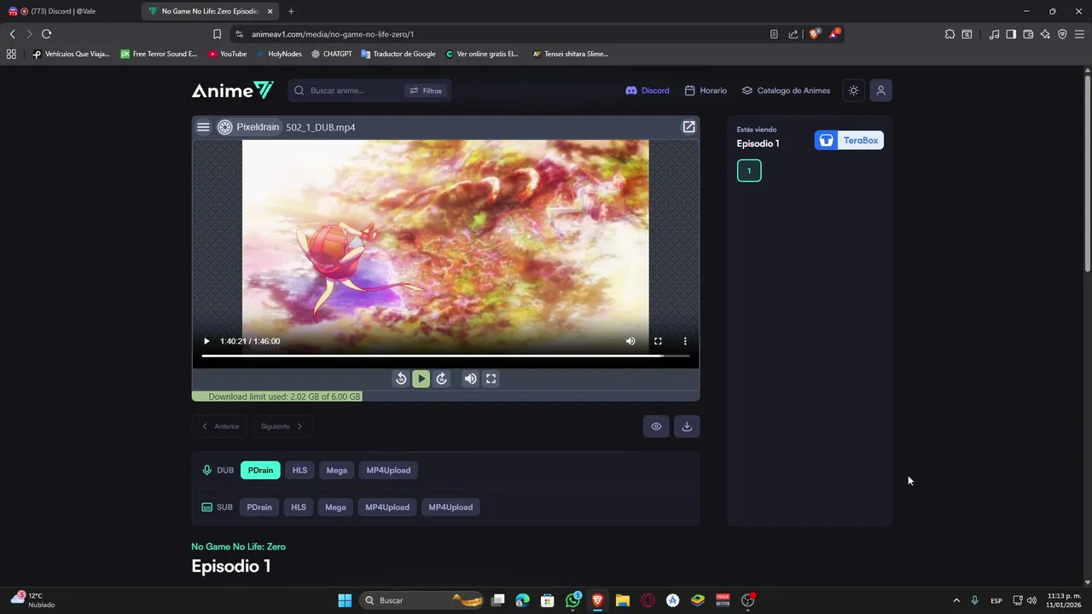Open CHATGPT bookmark
The height and width of the screenshot is (614, 1092).
click(x=332, y=54)
